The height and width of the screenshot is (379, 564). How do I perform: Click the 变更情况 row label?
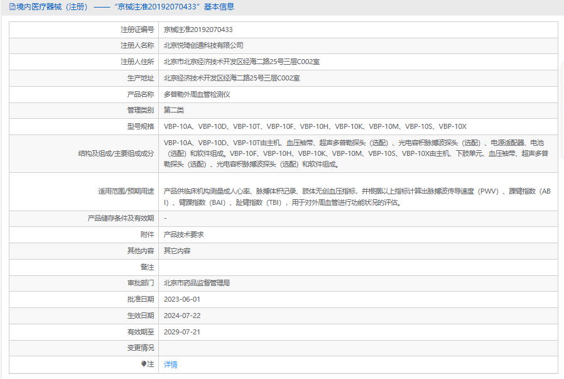[x=140, y=348]
